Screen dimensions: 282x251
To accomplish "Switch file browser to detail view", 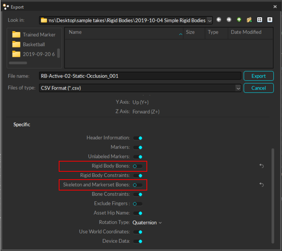I will [270, 20].
